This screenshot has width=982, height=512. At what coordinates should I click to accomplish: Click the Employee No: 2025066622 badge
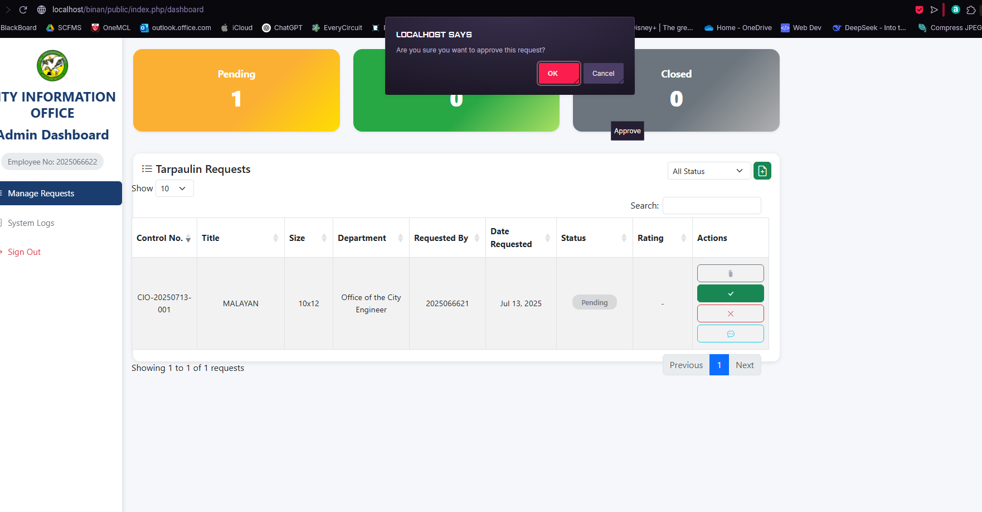pyautogui.click(x=52, y=162)
